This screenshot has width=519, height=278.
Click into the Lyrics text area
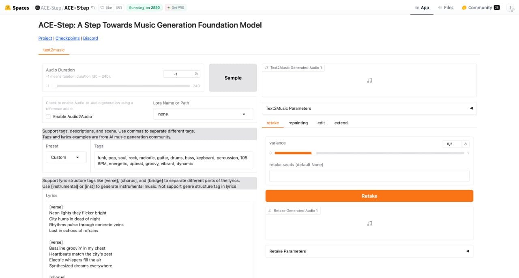coord(150,239)
